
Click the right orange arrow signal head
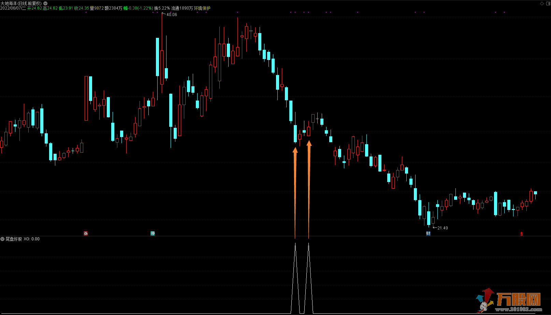click(309, 144)
